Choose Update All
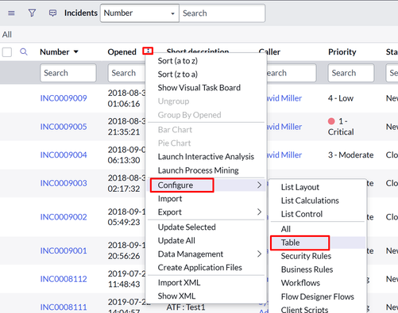Viewport: 398px width, 313px height. click(x=176, y=241)
